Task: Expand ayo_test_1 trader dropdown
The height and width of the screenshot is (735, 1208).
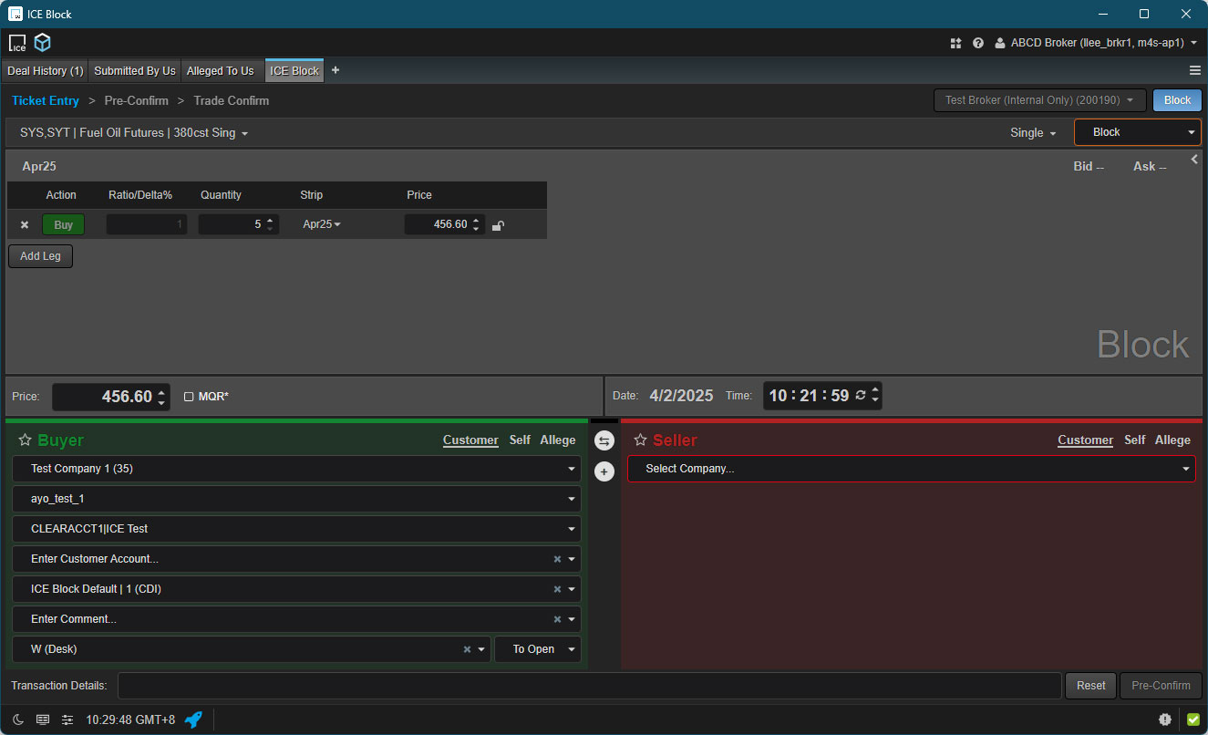Action: pos(296,499)
